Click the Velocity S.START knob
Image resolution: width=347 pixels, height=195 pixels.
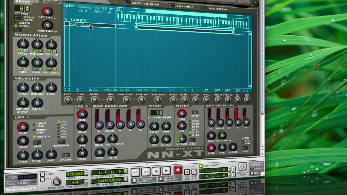click(x=37, y=103)
